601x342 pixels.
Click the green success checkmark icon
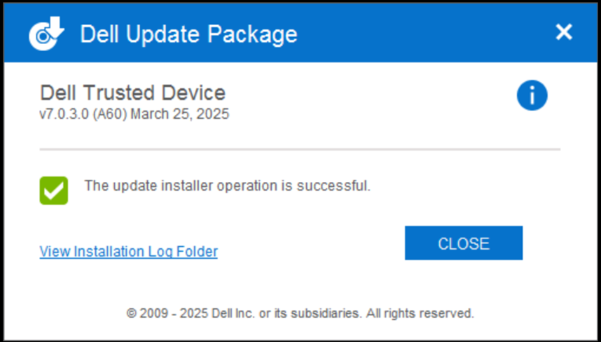54,190
